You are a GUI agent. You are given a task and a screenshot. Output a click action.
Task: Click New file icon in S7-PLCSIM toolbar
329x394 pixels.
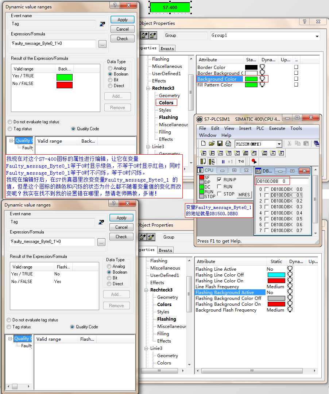pyautogui.click(x=203, y=143)
